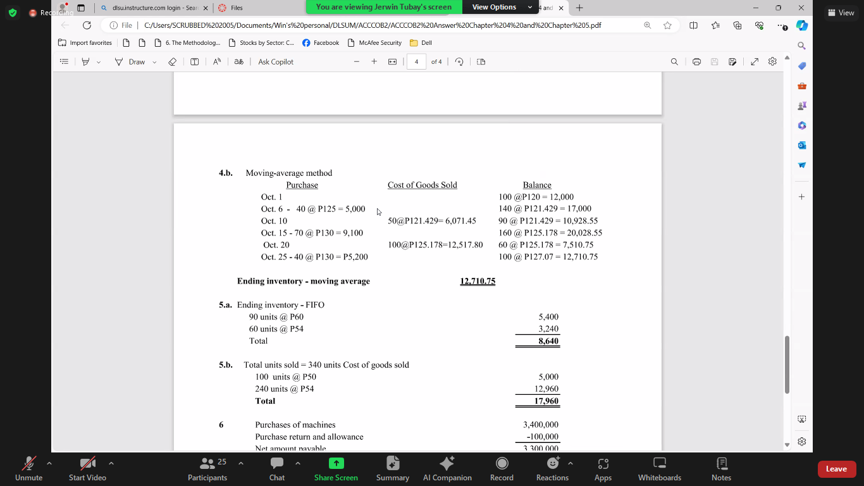Select the Erase tool in PDF toolbar

tap(172, 62)
